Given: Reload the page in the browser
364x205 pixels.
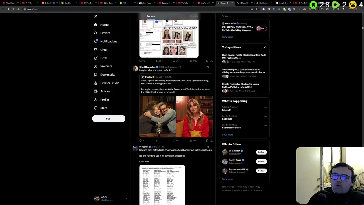Looking at the screenshot, I should tap(13, 9).
